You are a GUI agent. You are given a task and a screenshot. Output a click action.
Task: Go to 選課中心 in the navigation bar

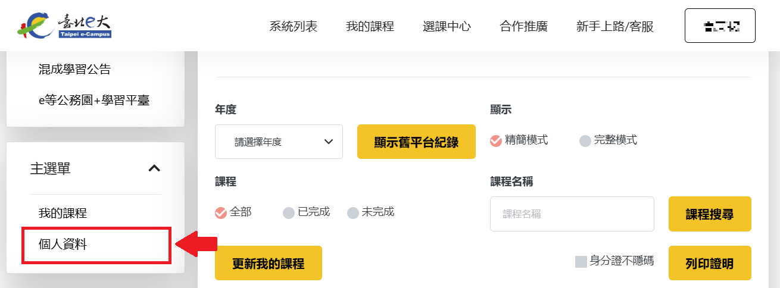click(447, 26)
